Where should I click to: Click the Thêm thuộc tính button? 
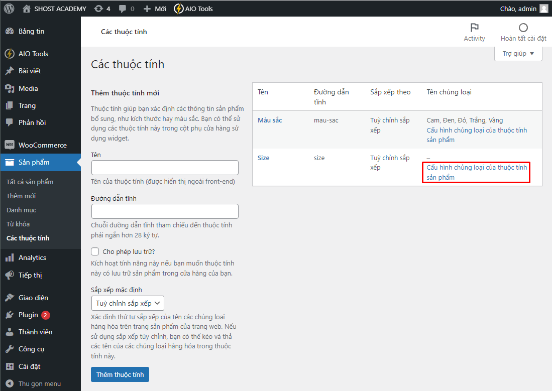(120, 374)
